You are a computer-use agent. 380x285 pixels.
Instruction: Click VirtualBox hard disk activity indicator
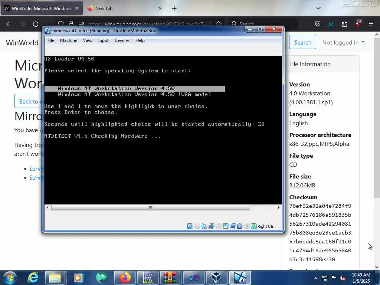point(190,226)
